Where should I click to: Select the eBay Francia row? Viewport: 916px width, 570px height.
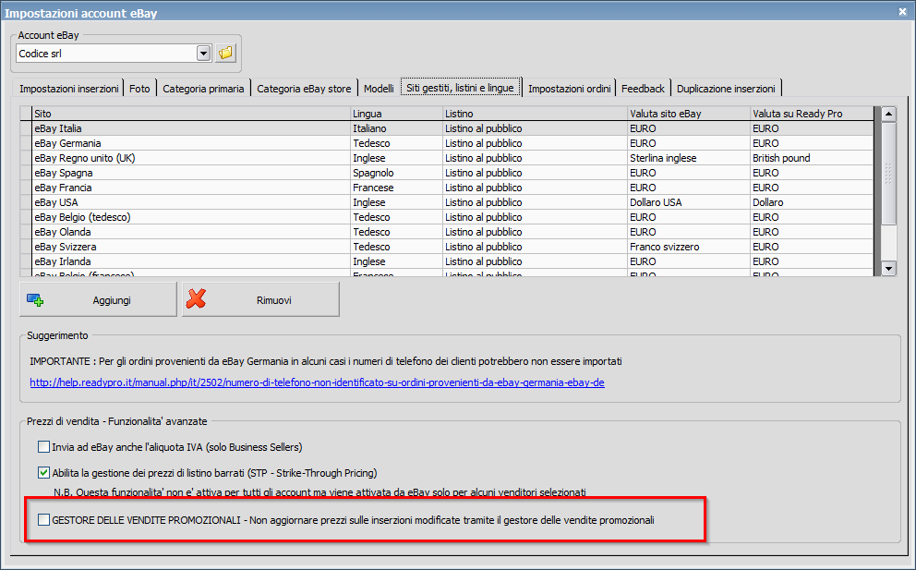[x=447, y=188]
